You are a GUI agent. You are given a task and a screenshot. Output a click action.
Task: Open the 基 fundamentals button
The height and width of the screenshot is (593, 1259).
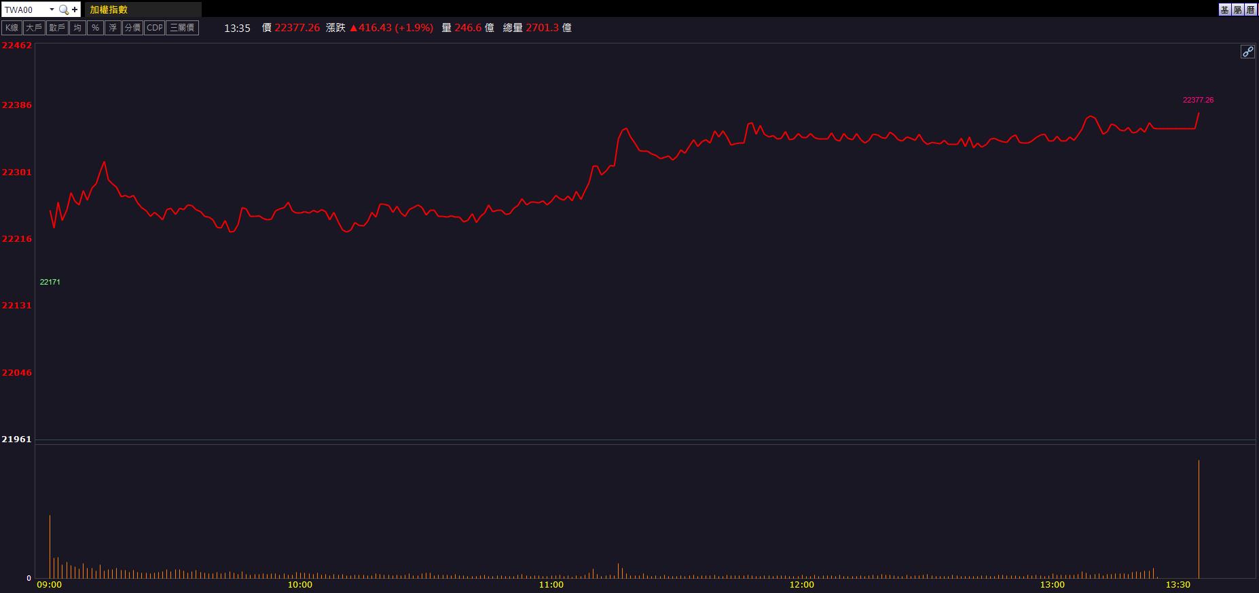(x=1224, y=10)
